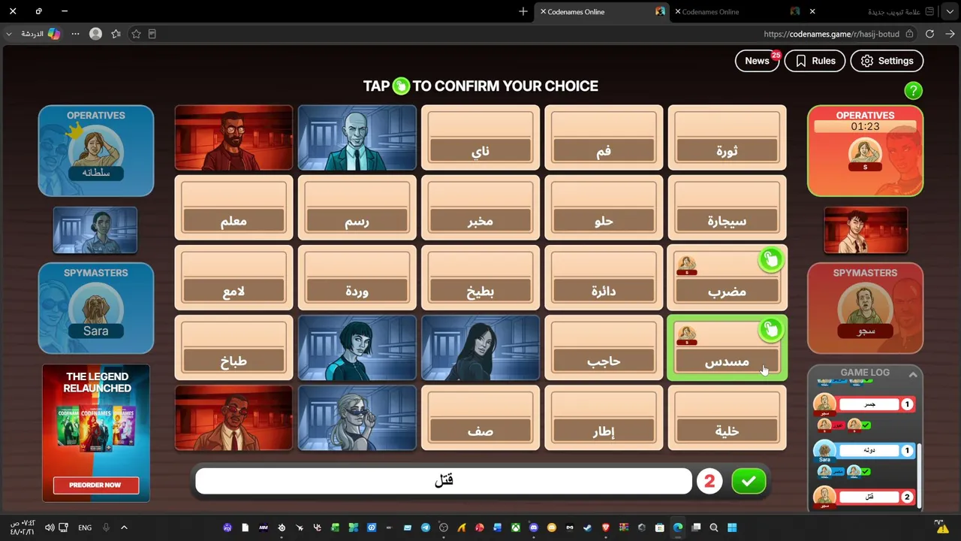This screenshot has width=961, height=541.
Task: Open the Rules page
Action: tap(815, 61)
